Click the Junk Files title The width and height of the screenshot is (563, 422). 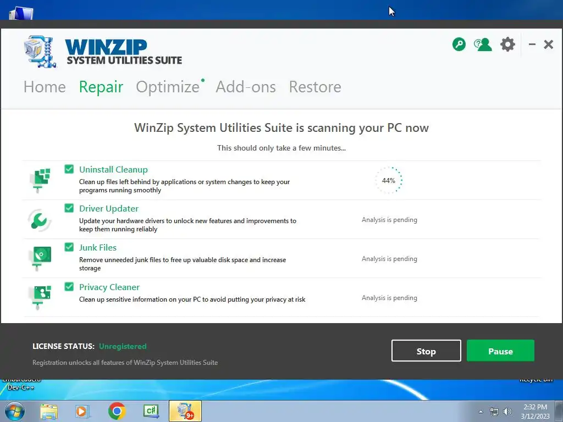click(98, 248)
